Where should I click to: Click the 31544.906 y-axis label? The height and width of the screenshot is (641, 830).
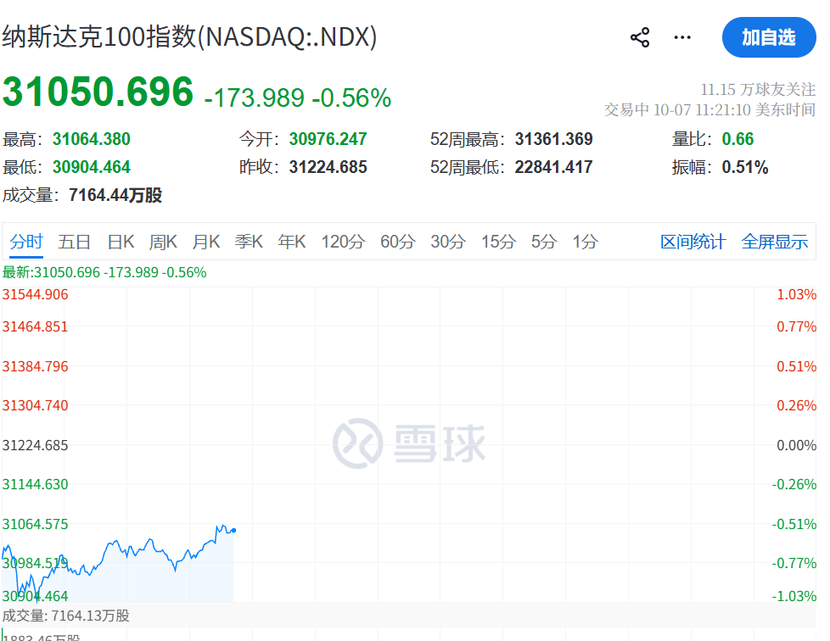(35, 294)
